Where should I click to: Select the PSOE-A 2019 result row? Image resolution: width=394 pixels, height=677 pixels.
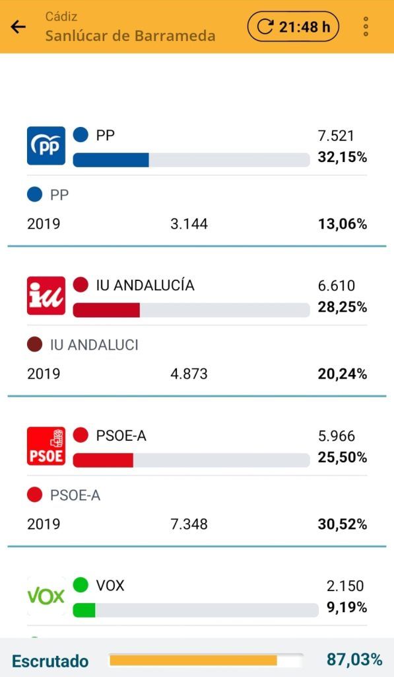(x=197, y=524)
